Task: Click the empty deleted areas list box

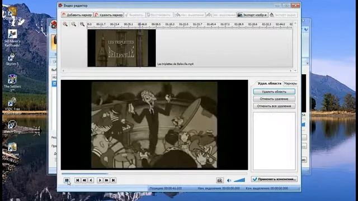Action: 274,141
